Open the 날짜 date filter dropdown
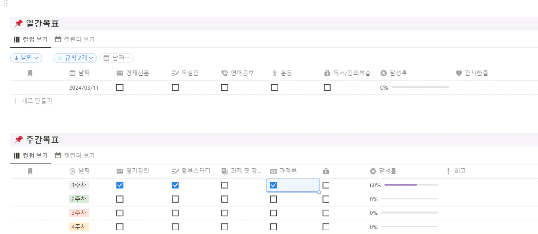Image resolution: width=538 pixels, height=234 pixels. tap(116, 58)
